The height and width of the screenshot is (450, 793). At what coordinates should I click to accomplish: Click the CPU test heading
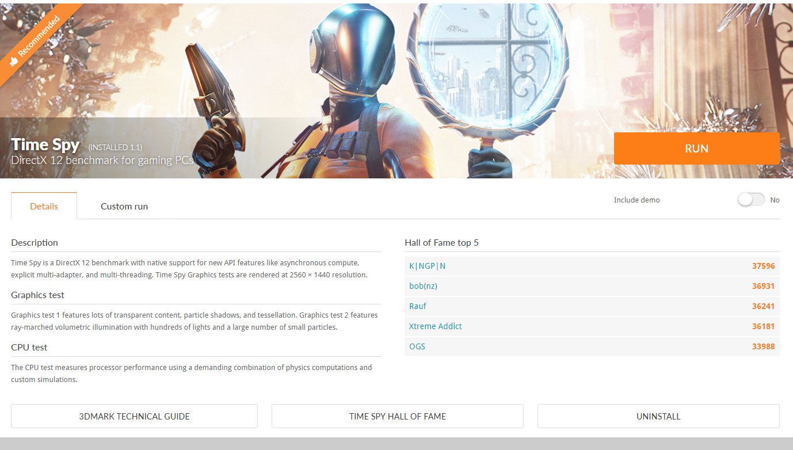click(29, 348)
